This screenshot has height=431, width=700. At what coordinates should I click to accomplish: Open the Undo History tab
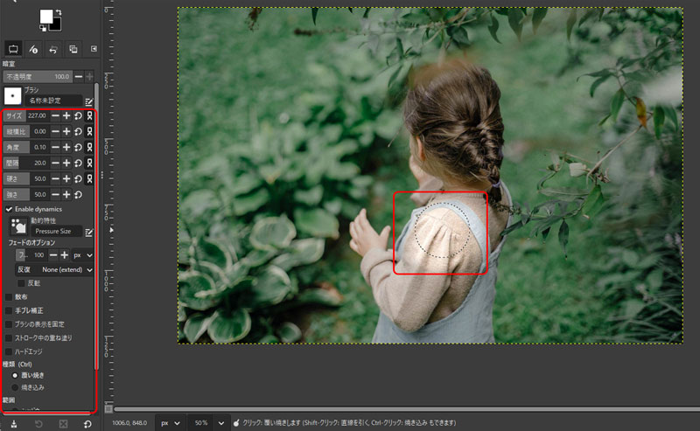coord(53,49)
